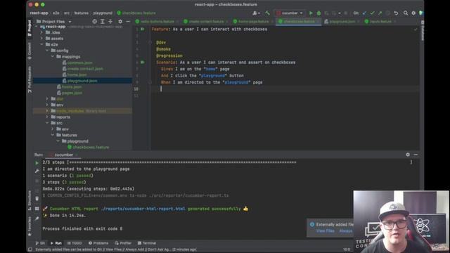This screenshot has width=450, height=253.
Task: Click Expand All icon in Project panel header
Action: point(103,22)
